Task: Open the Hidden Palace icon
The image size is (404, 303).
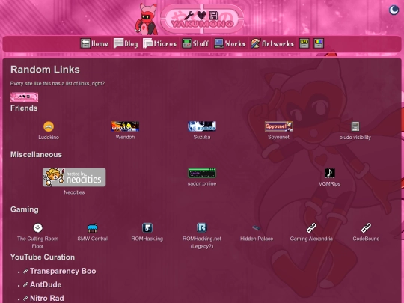Action: (x=257, y=227)
